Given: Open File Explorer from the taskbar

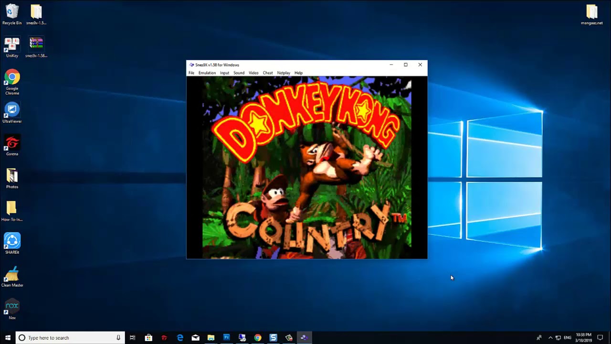Looking at the screenshot, I should click(x=211, y=338).
